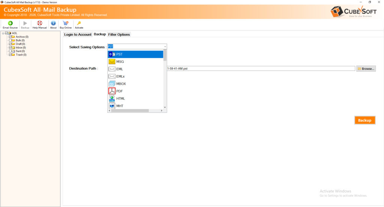Select the HTML globe icon in the list
The height and width of the screenshot is (207, 384).
[x=112, y=98]
